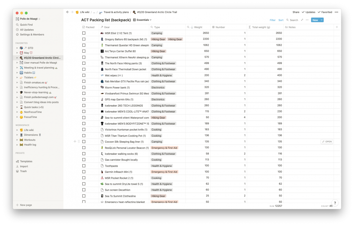Open the ellipsis breadcrumb segment
The width and height of the screenshot is (354, 226).
(94, 12)
